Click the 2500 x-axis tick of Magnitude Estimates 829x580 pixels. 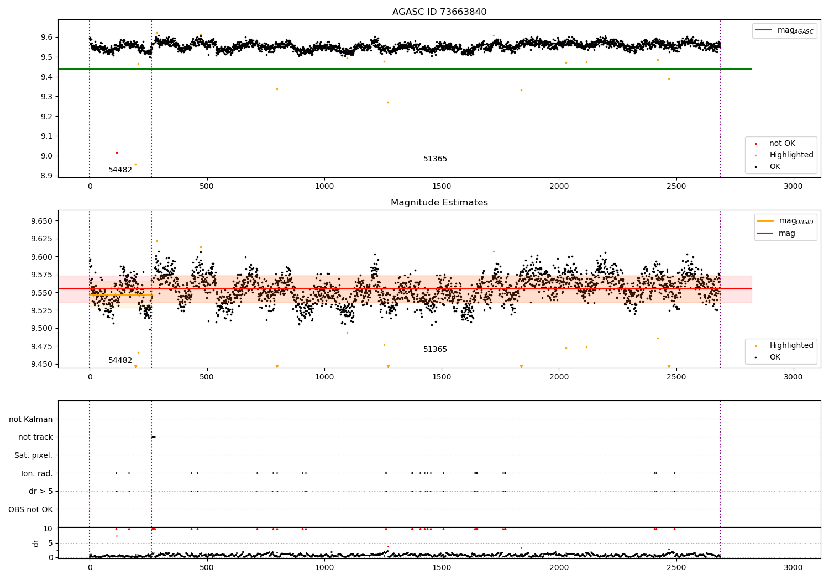676,377
